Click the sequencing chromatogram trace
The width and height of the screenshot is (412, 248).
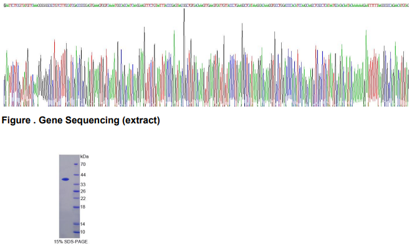206,57
